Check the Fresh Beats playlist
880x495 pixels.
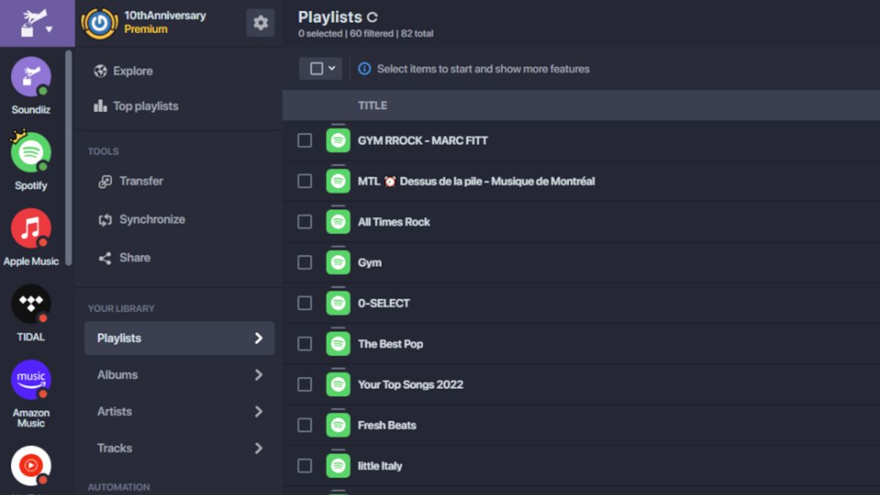[304, 425]
